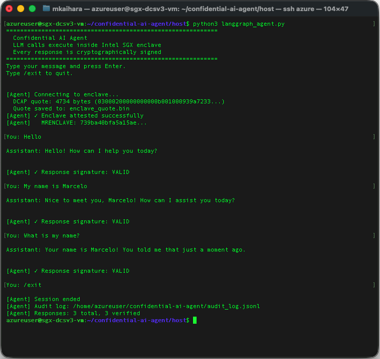The height and width of the screenshot is (359, 380).
Task: Click '[Agent] Connecting to enclave...' line
Action: 62,94
